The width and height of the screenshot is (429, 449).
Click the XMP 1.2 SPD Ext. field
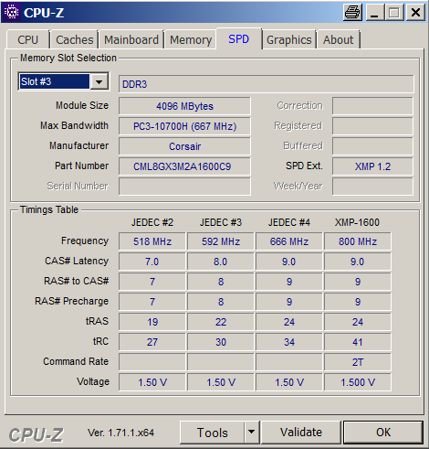(372, 166)
